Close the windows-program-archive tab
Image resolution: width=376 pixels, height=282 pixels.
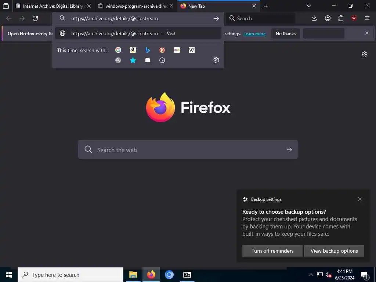click(x=171, y=6)
